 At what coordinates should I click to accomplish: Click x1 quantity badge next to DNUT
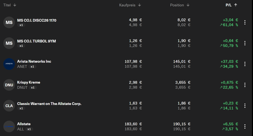tap(33, 87)
